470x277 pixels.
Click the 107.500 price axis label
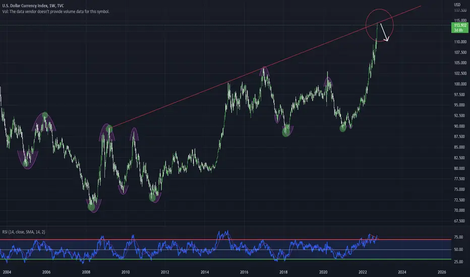tap(460, 52)
